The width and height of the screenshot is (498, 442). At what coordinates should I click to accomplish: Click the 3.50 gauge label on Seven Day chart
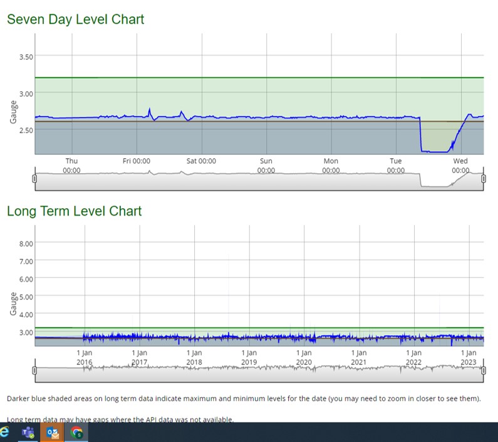click(26, 57)
